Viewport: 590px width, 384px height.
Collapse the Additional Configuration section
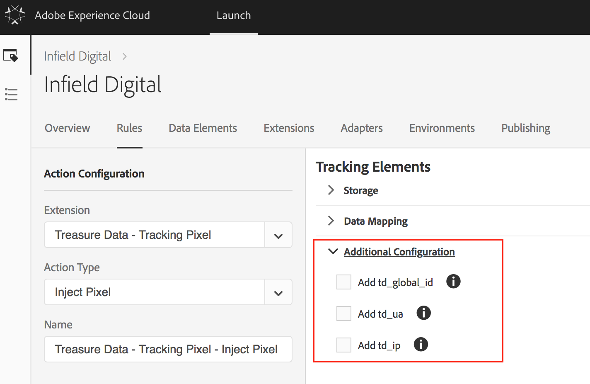point(333,251)
